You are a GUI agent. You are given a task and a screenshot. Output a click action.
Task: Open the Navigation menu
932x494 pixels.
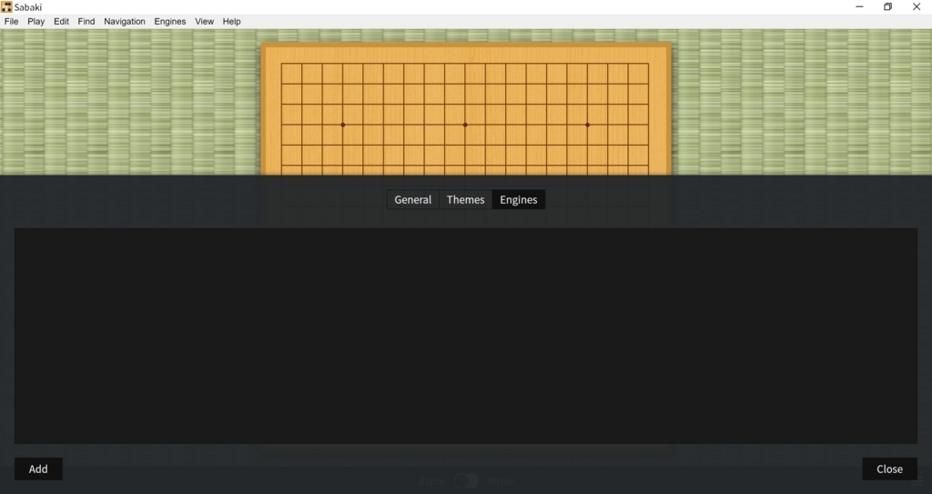(x=124, y=22)
